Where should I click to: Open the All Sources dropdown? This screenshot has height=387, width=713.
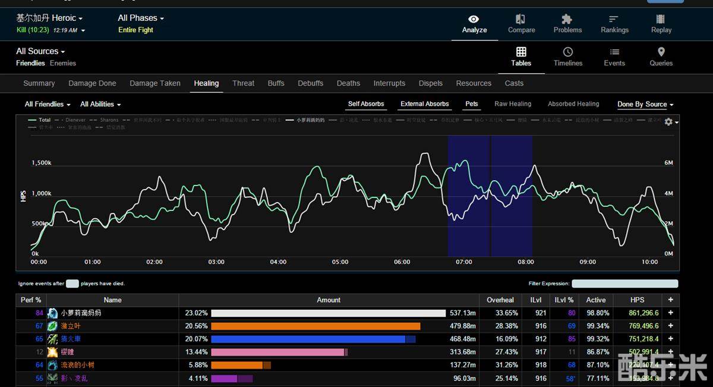click(40, 52)
